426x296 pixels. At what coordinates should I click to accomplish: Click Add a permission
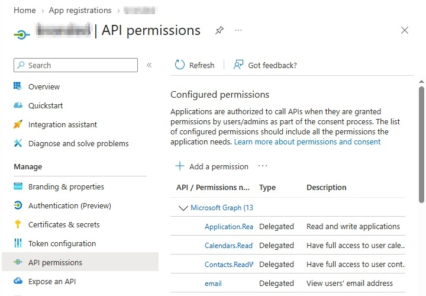coord(212,166)
